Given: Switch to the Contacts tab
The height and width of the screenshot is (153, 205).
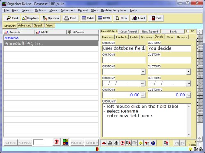Looking at the screenshot, I should pos(122,37).
